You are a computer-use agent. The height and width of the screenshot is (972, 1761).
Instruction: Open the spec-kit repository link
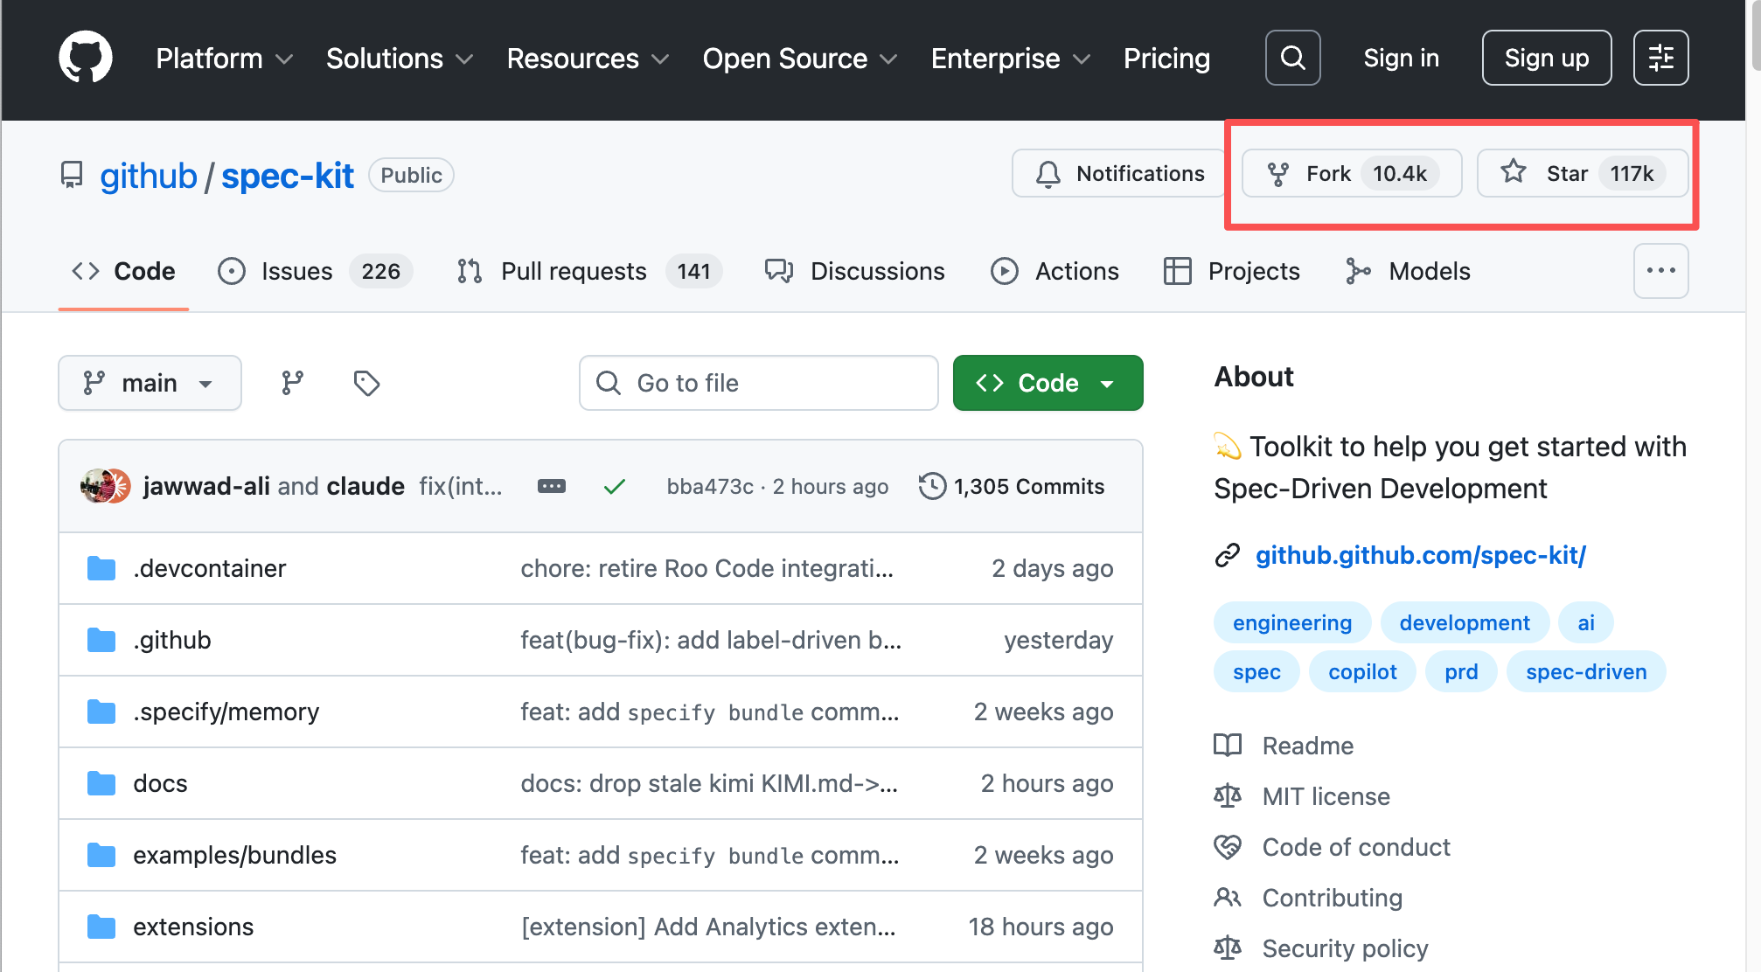tap(288, 176)
